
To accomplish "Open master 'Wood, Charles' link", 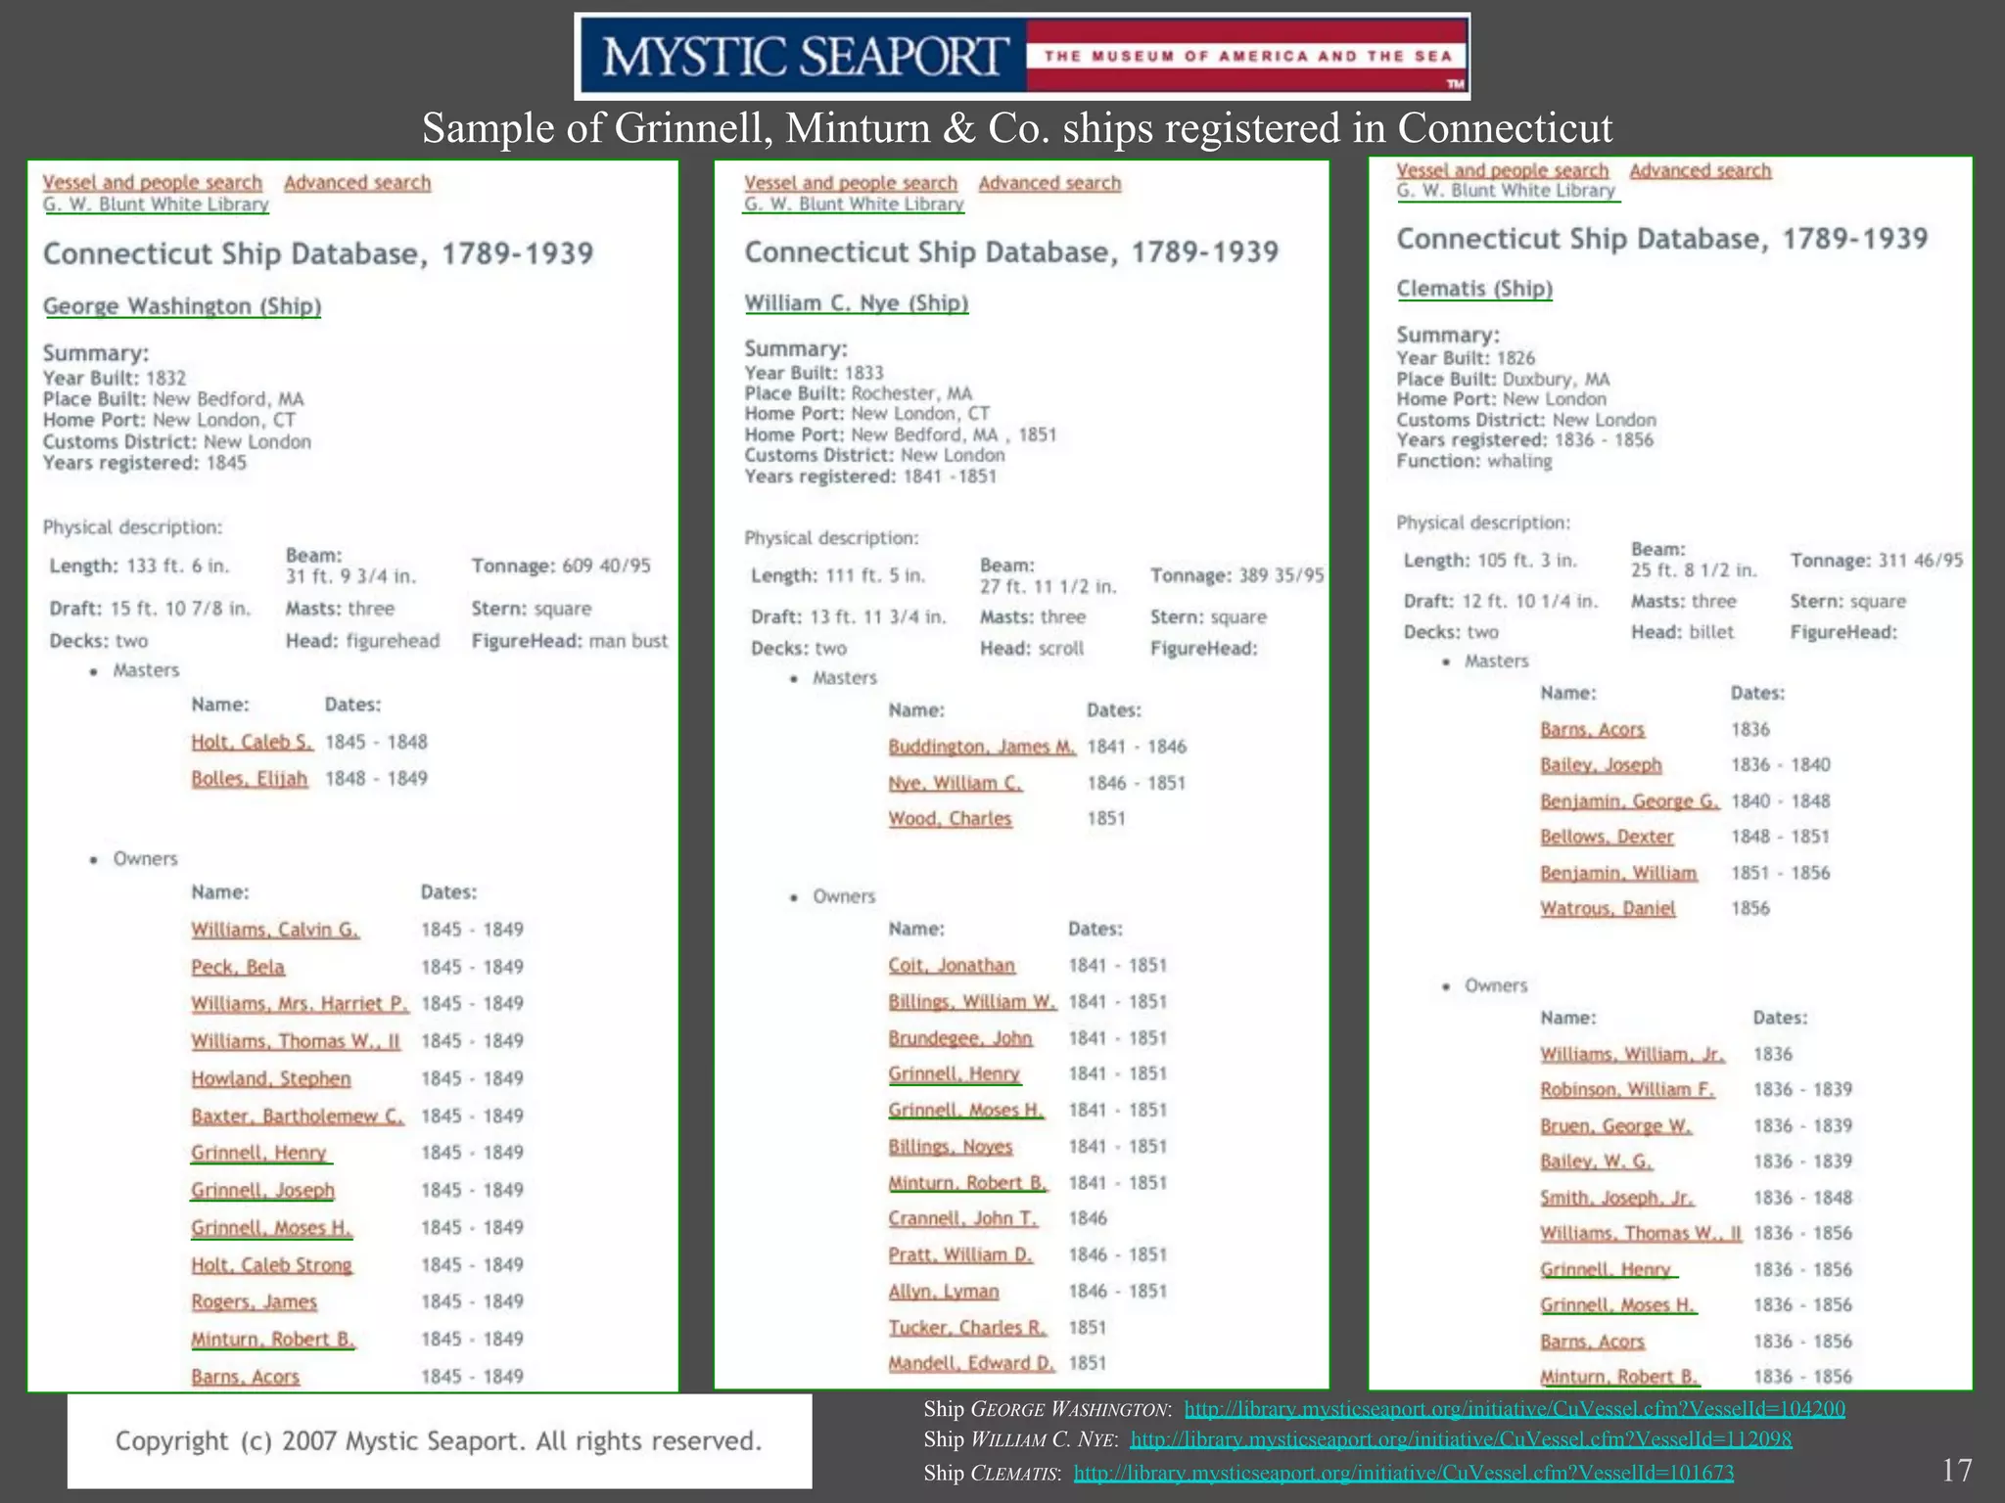I will click(950, 819).
